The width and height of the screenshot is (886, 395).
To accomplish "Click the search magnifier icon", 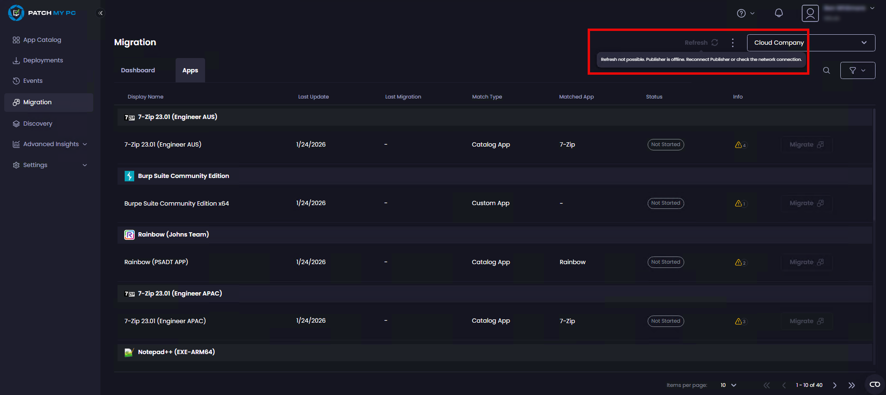I will (x=827, y=70).
